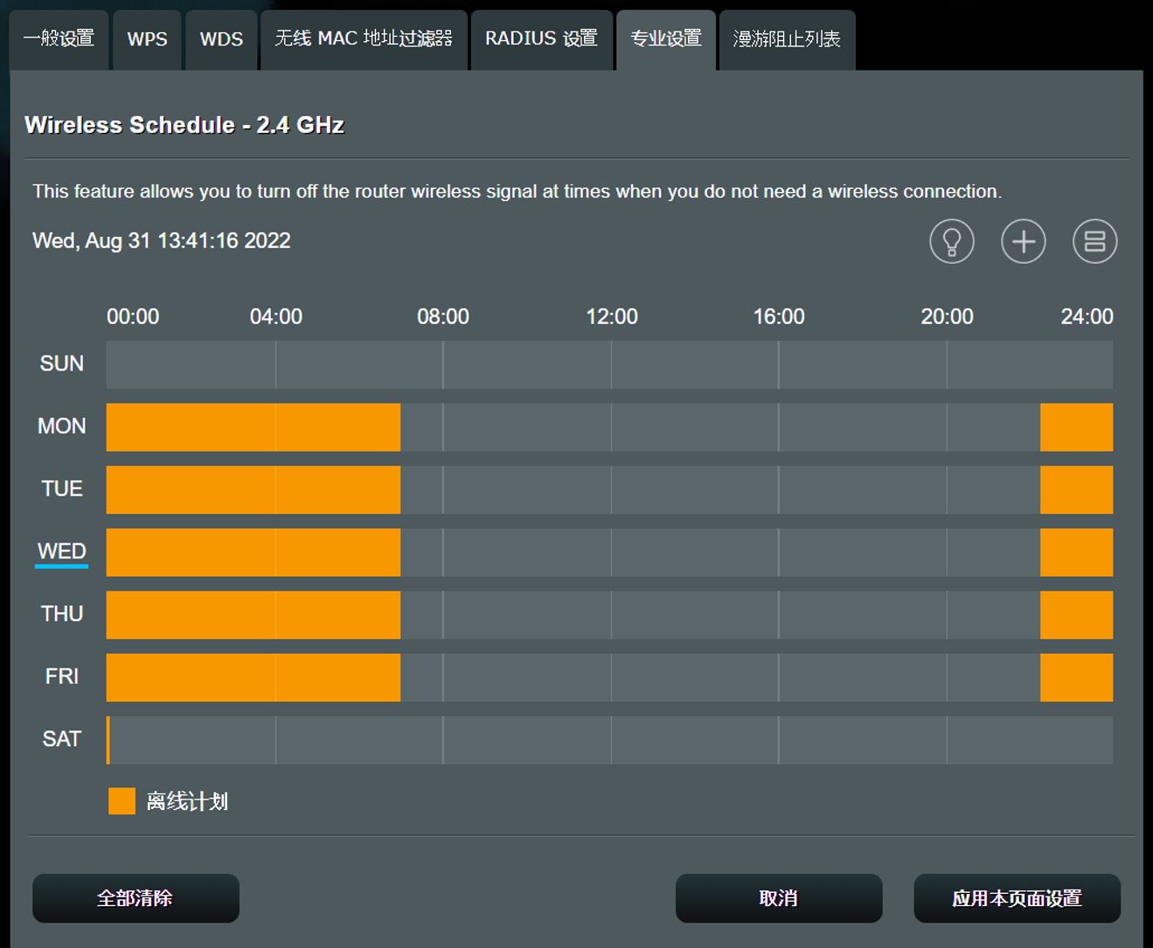1153x948 pixels.
Task: Click the 12:00 time label
Action: click(x=612, y=316)
